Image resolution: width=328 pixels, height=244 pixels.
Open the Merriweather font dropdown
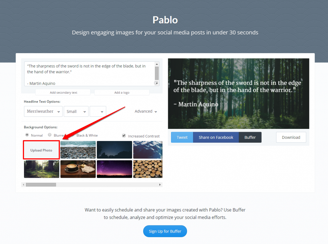coord(43,111)
